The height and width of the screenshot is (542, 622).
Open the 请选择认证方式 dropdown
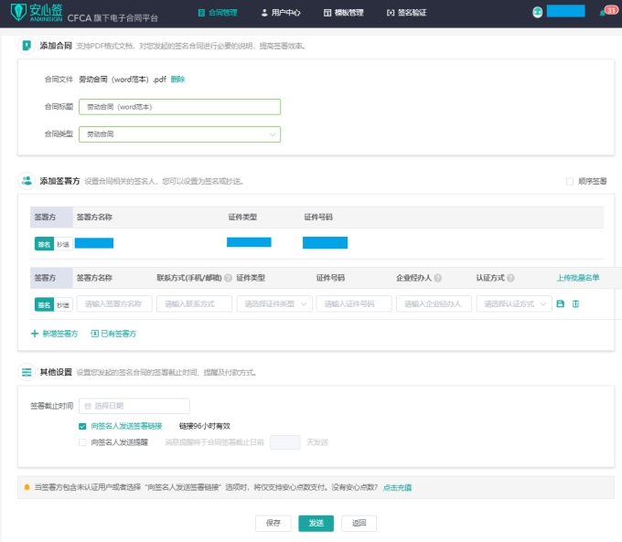click(x=517, y=303)
